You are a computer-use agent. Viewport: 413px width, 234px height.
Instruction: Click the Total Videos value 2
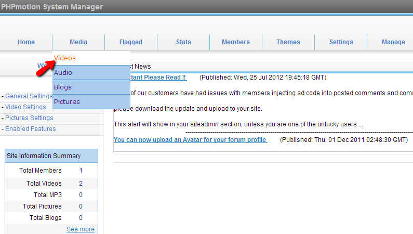(x=81, y=184)
